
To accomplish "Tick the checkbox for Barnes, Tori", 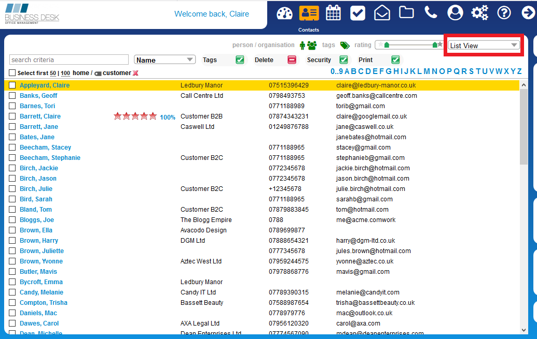I will (x=12, y=106).
